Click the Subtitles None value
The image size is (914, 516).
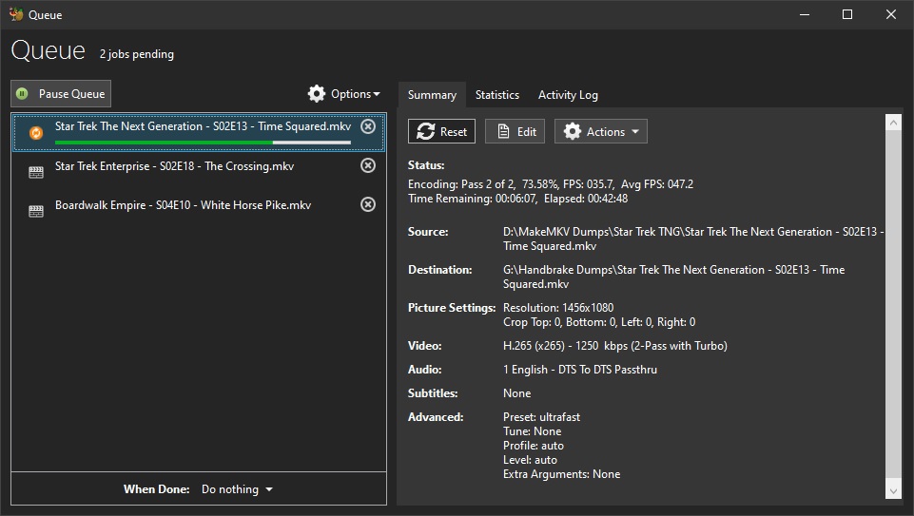point(517,393)
